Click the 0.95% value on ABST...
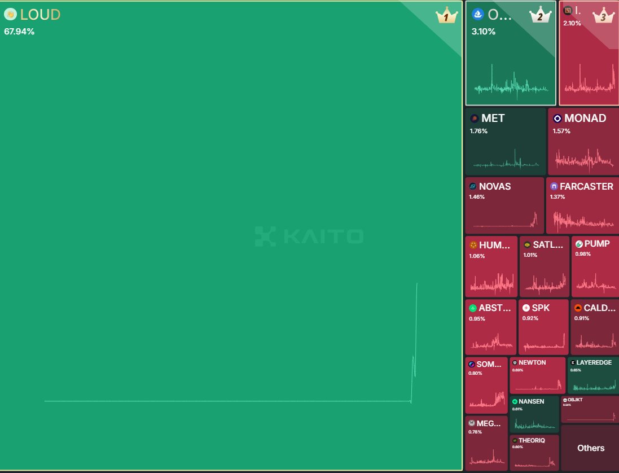The image size is (619, 473). [x=477, y=319]
